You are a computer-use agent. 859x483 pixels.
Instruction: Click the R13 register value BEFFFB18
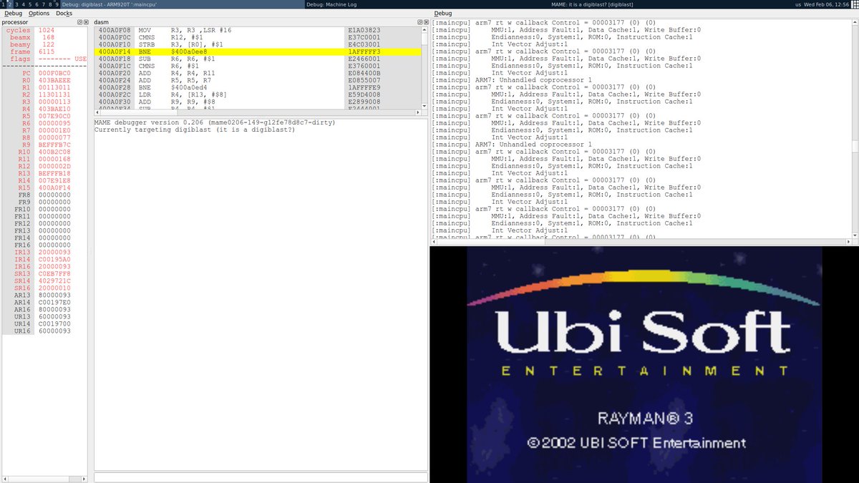54,174
